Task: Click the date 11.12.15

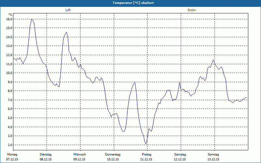Action: tap(146, 159)
